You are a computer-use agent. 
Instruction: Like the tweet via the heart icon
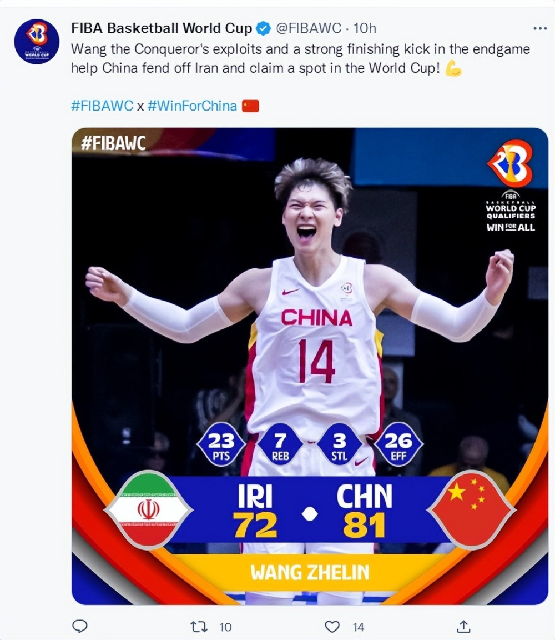[332, 627]
